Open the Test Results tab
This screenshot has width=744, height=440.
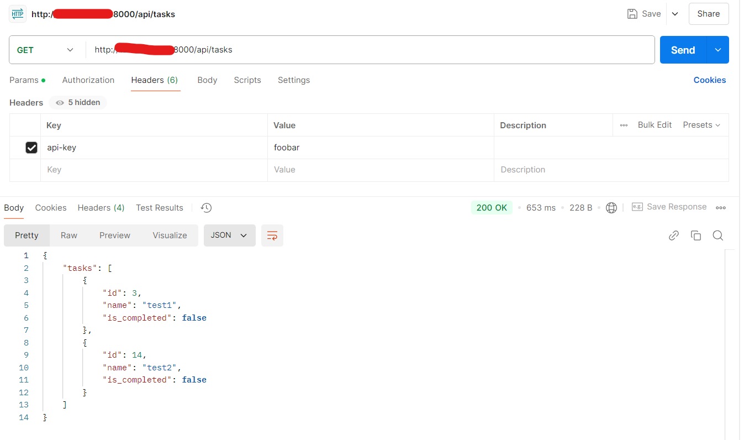(x=160, y=208)
